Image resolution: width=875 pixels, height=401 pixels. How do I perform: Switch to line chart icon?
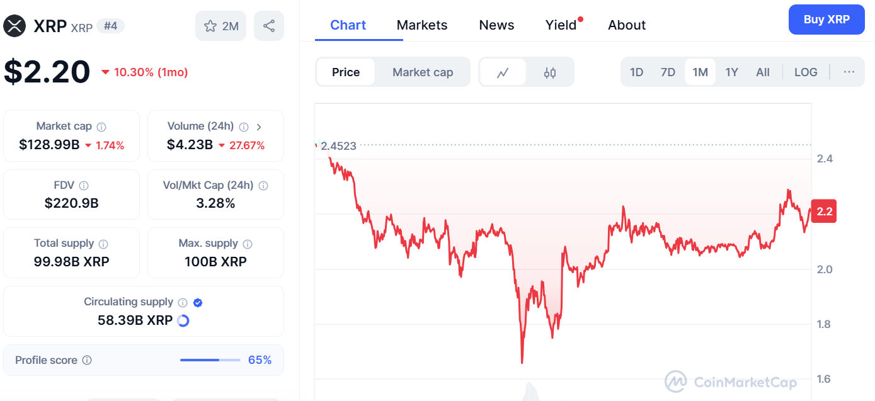pyautogui.click(x=503, y=72)
